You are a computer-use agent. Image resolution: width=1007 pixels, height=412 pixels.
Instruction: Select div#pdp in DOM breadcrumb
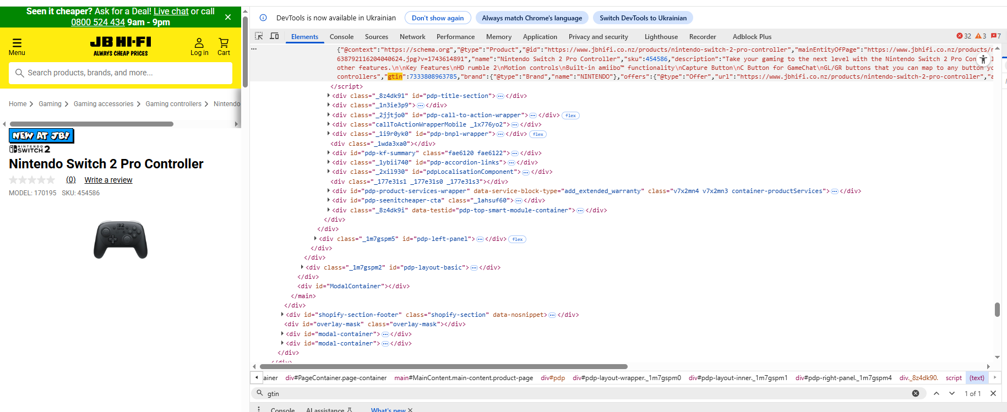[553, 378]
